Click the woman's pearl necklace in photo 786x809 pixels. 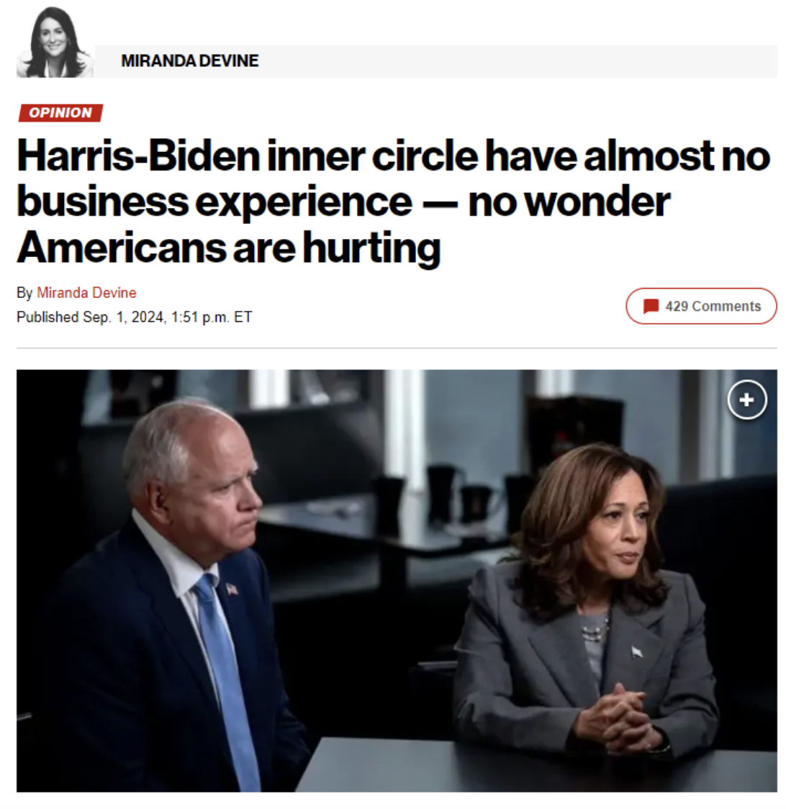pyautogui.click(x=595, y=629)
